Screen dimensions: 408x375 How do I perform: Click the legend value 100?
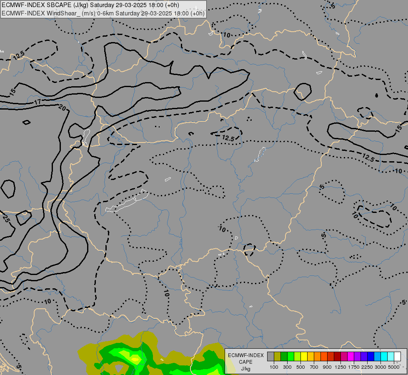[x=274, y=367]
